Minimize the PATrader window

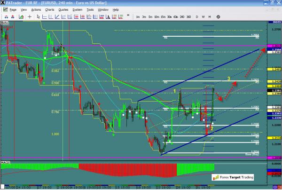(266, 3)
